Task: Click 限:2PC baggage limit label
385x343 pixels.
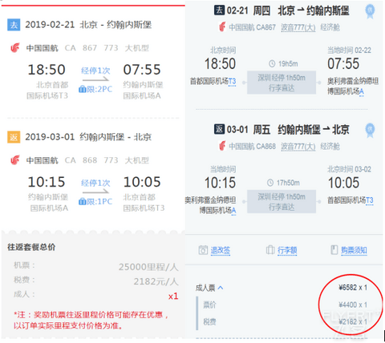Action: pyautogui.click(x=99, y=89)
